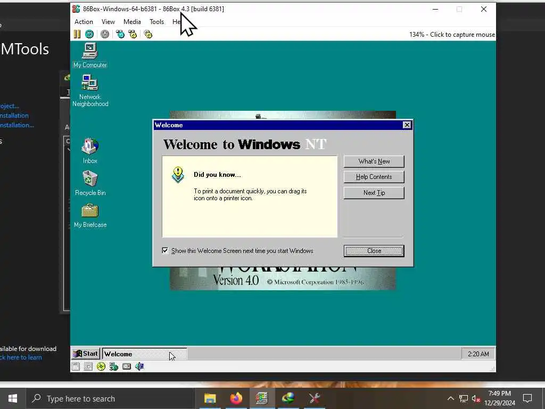The image size is (545, 409).
Task: Close Welcome dialog via title bar X
Action: pyautogui.click(x=407, y=125)
